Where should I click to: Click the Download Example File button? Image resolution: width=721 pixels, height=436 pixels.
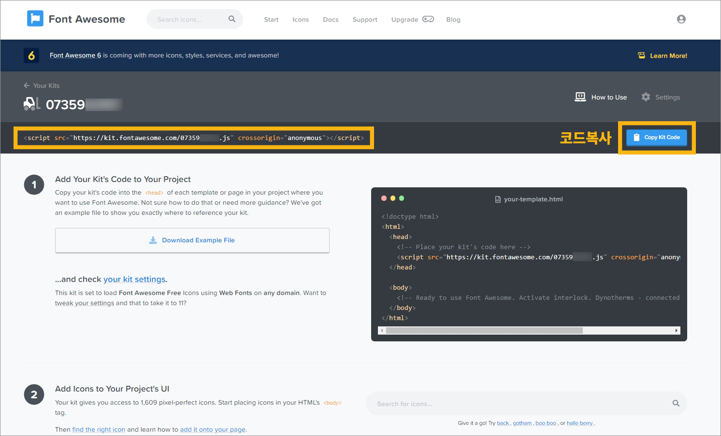[x=192, y=240]
